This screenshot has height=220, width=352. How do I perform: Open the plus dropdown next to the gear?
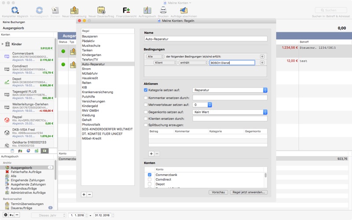[11, 215]
